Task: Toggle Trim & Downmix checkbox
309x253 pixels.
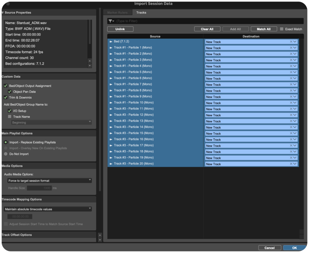Action: [6, 97]
